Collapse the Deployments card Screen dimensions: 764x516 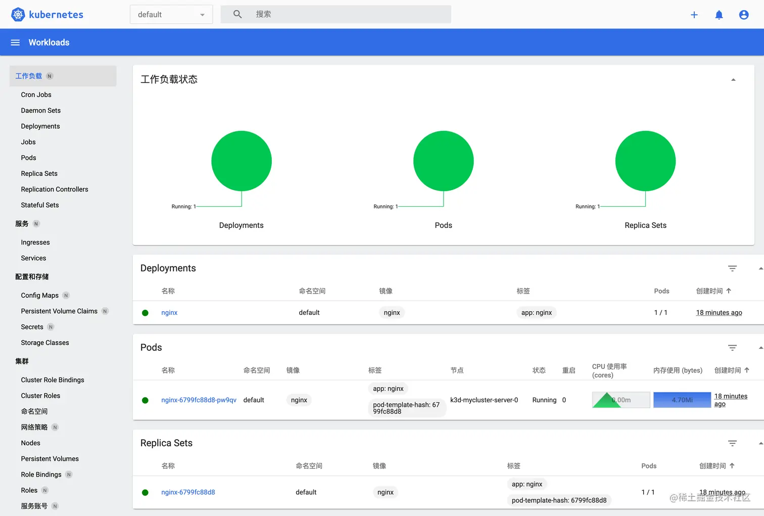pos(760,268)
